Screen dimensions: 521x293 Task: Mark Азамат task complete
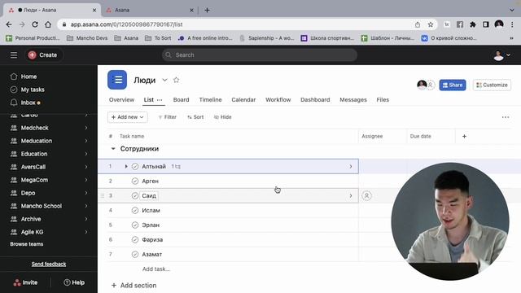click(135, 254)
